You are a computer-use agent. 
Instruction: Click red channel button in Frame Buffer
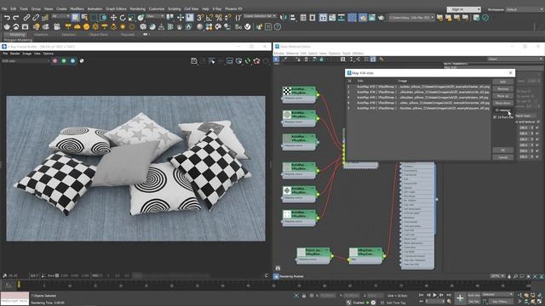(54, 61)
